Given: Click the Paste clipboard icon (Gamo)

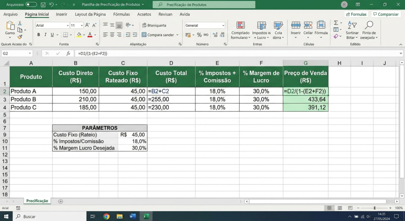Looking at the screenshot, I should tap(10, 26).
